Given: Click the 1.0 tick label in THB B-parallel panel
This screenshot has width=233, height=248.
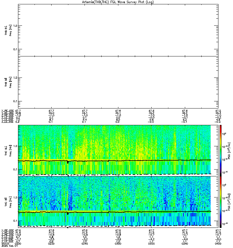Looking at the screenshot, I should (x=15, y=78).
